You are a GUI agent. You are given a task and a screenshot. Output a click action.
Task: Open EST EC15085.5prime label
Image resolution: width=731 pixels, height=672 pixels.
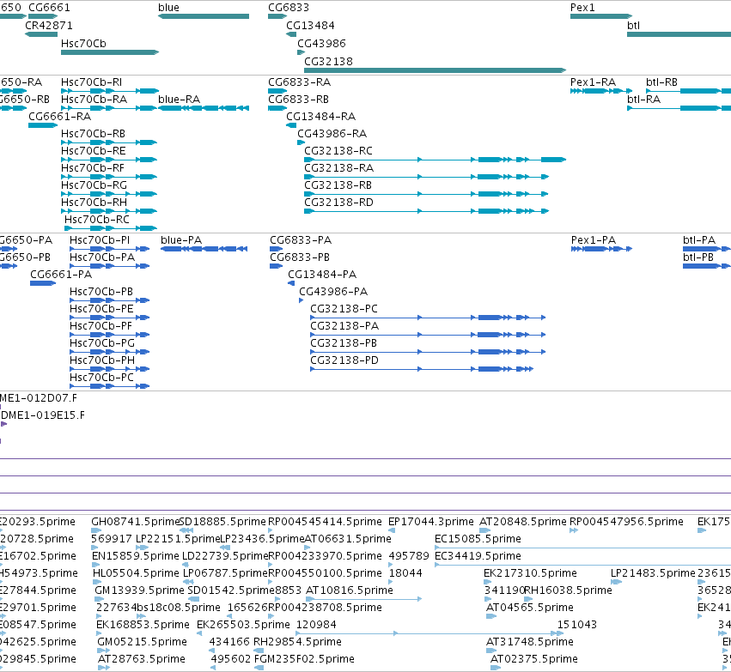pos(478,538)
